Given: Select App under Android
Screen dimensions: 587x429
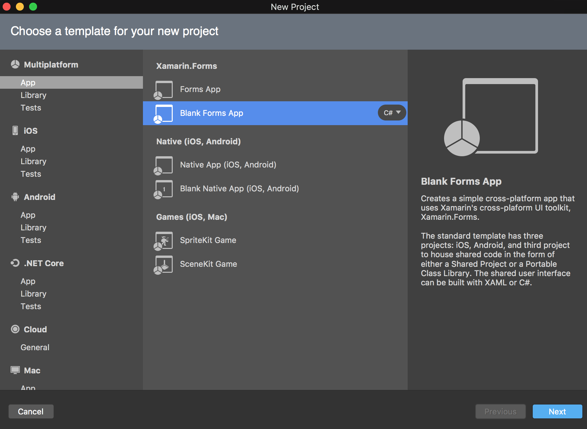Looking at the screenshot, I should point(28,215).
